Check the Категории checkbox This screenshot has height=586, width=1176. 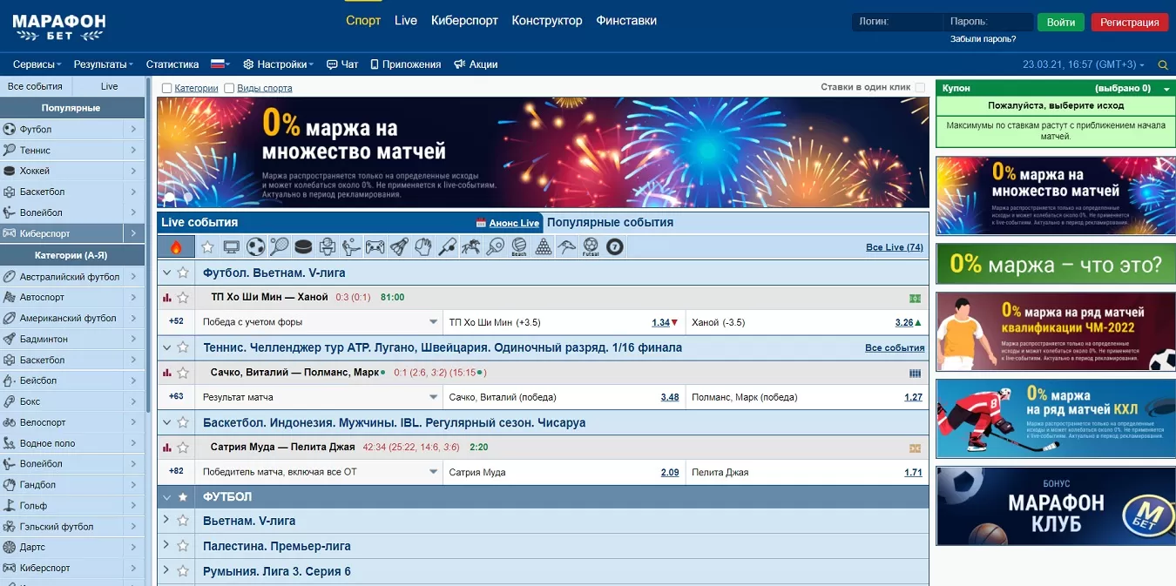coord(166,87)
